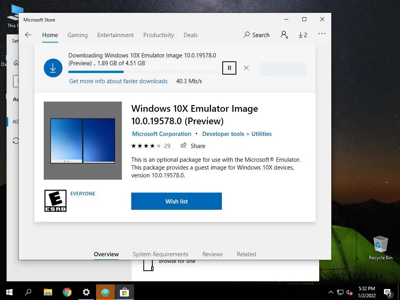Add the app to Wish list

(177, 201)
